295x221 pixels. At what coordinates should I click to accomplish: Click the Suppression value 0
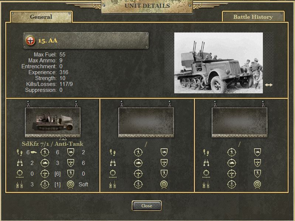[x=61, y=90]
